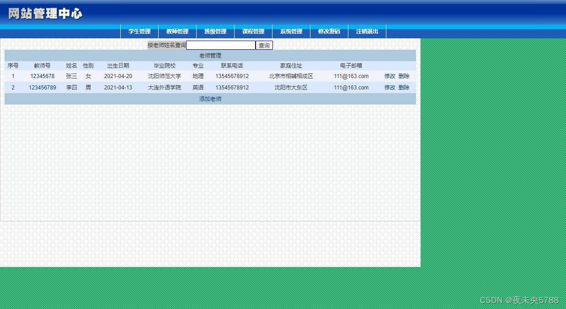Click the 姓名 column header
The width and height of the screenshot is (566, 309).
coord(72,66)
